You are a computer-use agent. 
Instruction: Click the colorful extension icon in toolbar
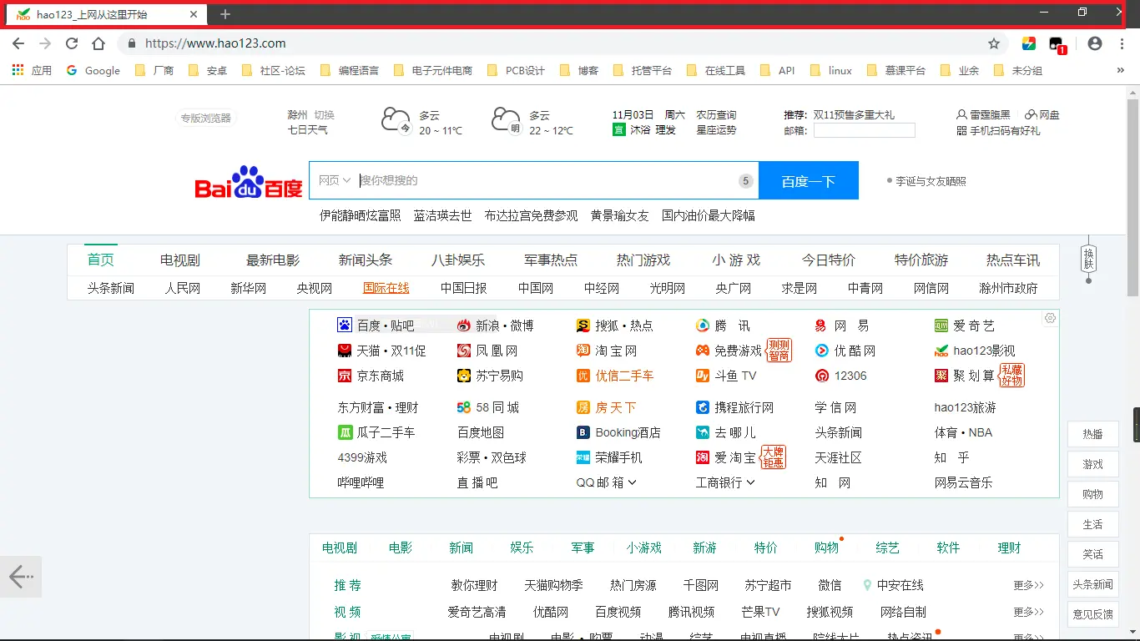point(1029,43)
